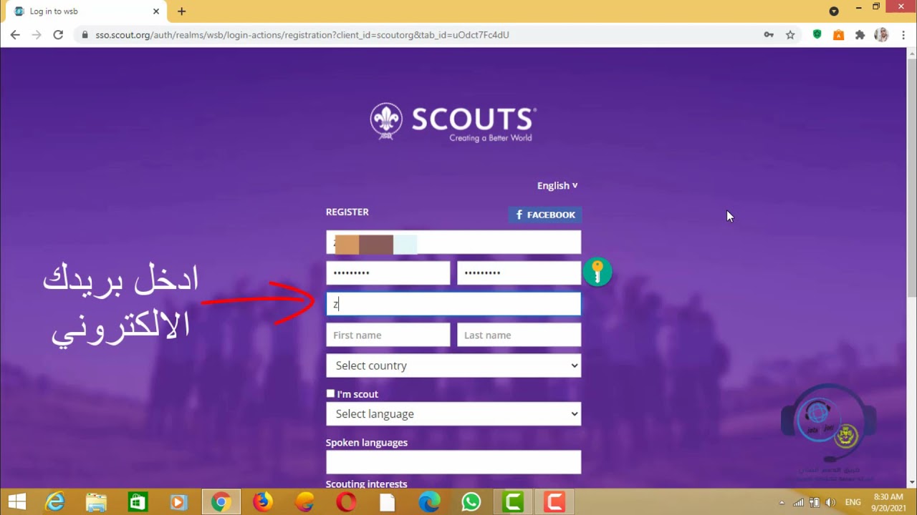View site information via the lock icon

[85, 34]
